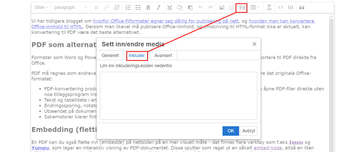
Task: Apply blockquote with the quote icon
Action: click(302, 8)
